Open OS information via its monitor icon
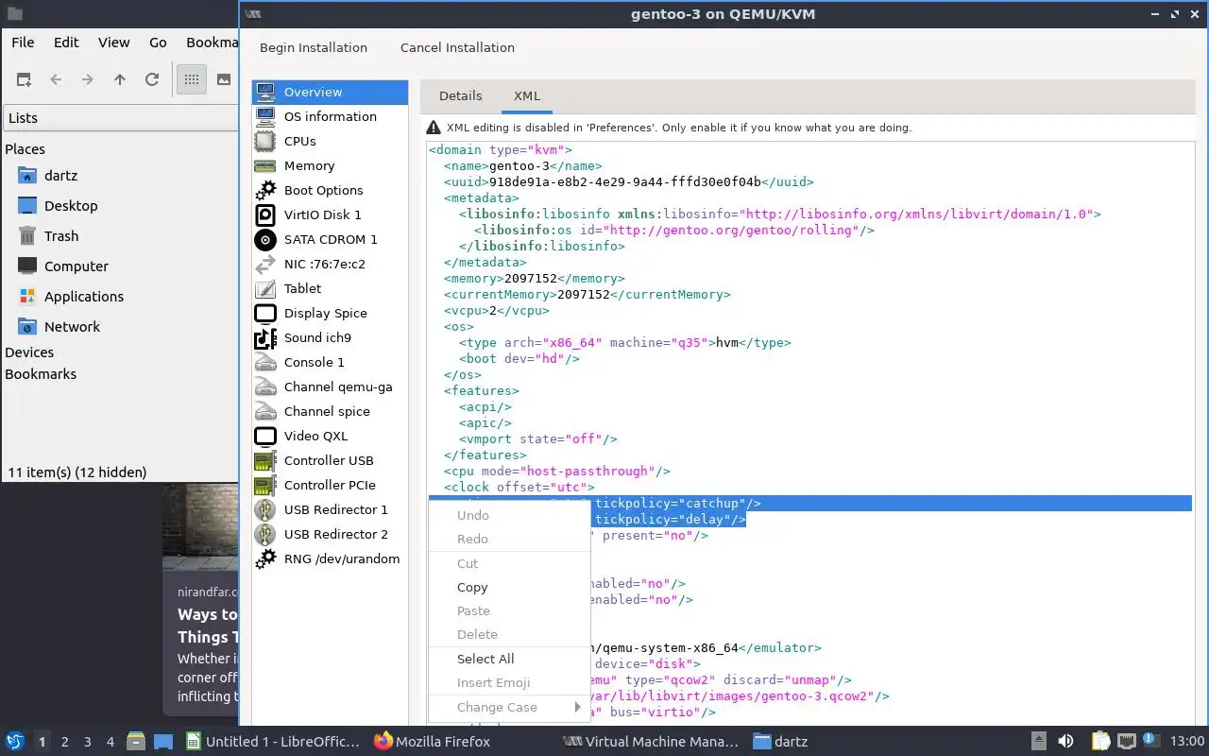 (x=266, y=116)
